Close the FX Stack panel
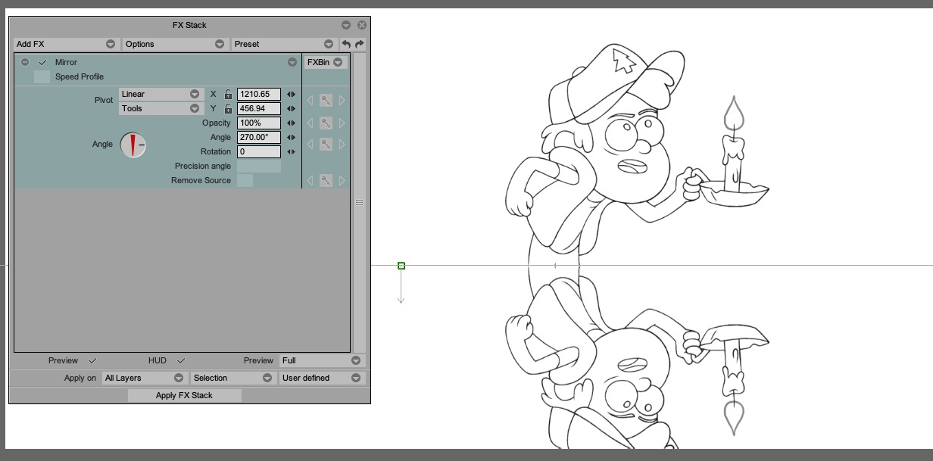 point(362,25)
